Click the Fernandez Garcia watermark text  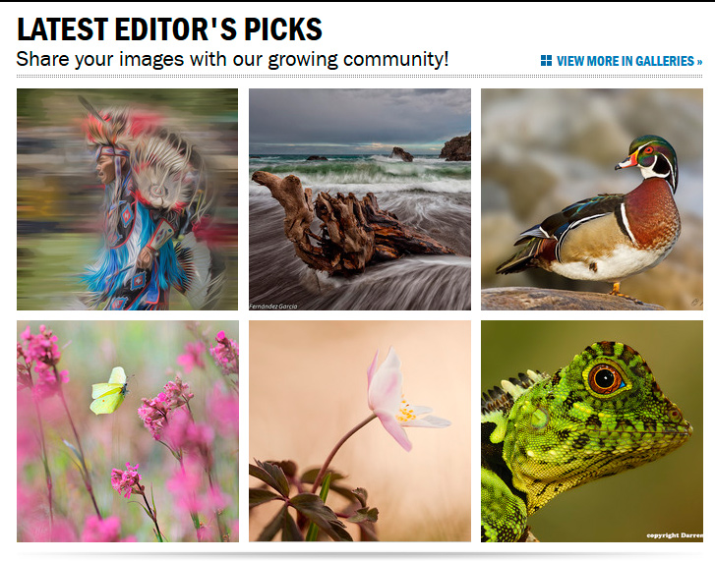tap(273, 307)
